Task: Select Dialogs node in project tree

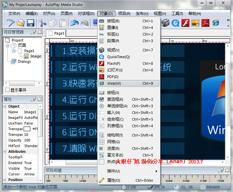Action: tap(24, 61)
